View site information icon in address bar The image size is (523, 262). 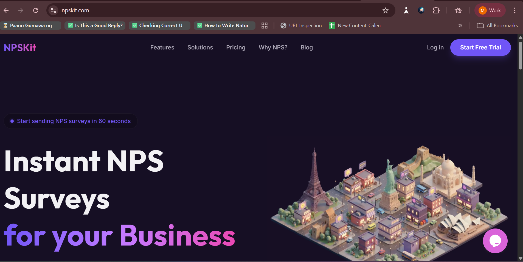tap(54, 10)
